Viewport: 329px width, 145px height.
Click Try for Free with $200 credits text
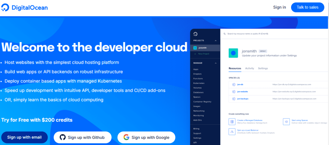(x=37, y=120)
